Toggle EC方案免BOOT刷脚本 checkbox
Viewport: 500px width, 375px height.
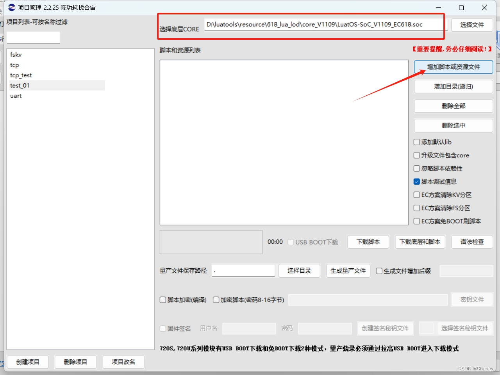[x=417, y=221]
